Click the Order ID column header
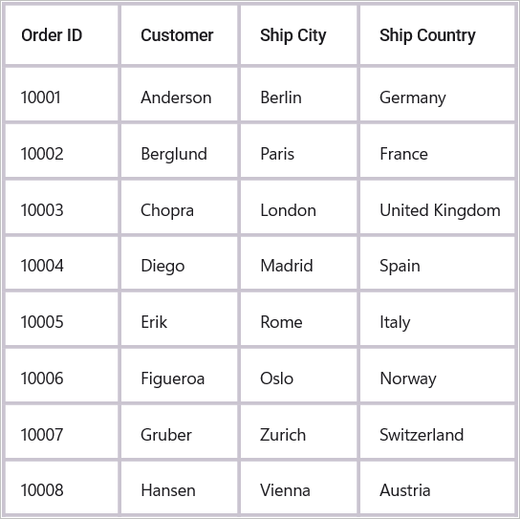The image size is (520, 519). [x=62, y=34]
